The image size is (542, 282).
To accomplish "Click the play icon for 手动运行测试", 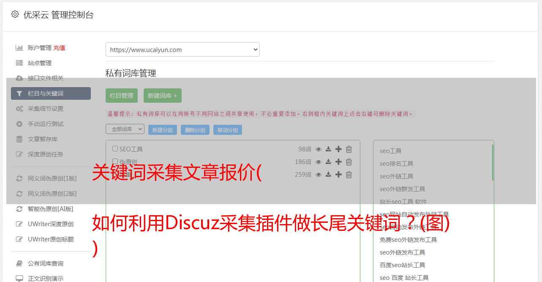I will [19, 124].
